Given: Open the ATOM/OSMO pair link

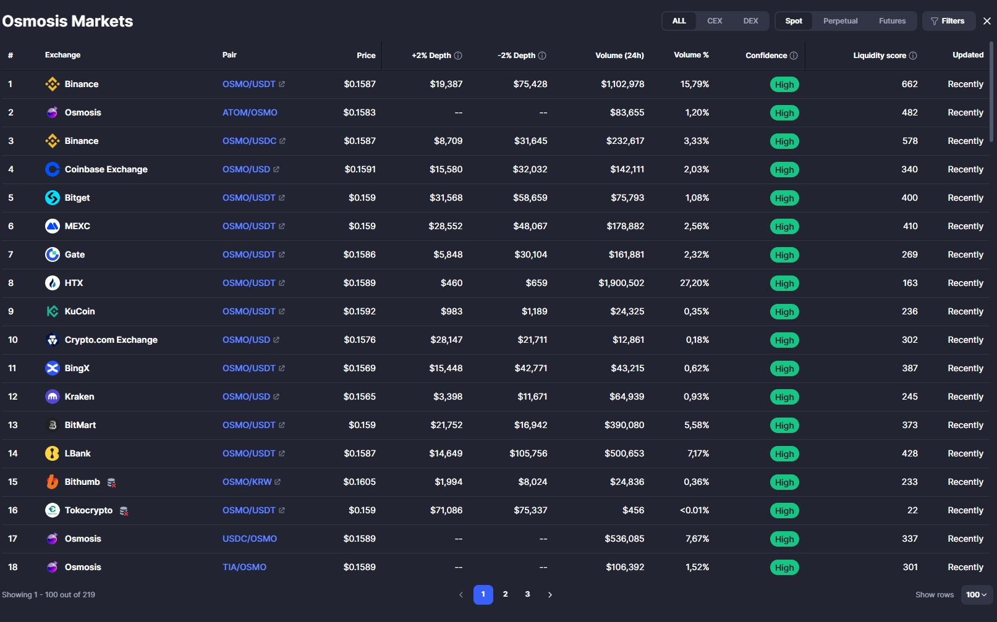Looking at the screenshot, I should 250,112.
